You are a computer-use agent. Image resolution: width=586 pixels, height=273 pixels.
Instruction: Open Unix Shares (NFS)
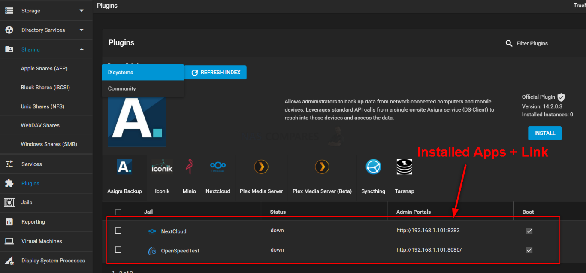42,106
